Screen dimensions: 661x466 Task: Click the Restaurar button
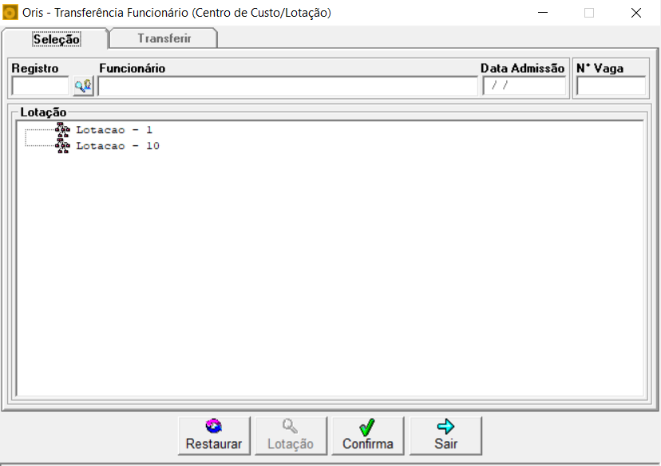(x=214, y=436)
